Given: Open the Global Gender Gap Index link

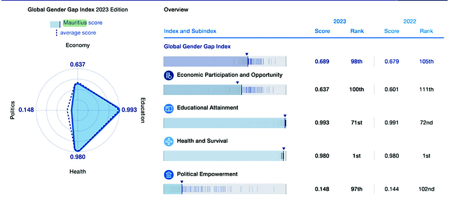Looking at the screenshot, I should coord(197,46).
